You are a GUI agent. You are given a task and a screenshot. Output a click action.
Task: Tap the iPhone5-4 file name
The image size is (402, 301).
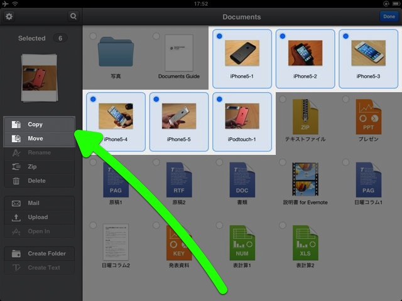pyautogui.click(x=116, y=139)
